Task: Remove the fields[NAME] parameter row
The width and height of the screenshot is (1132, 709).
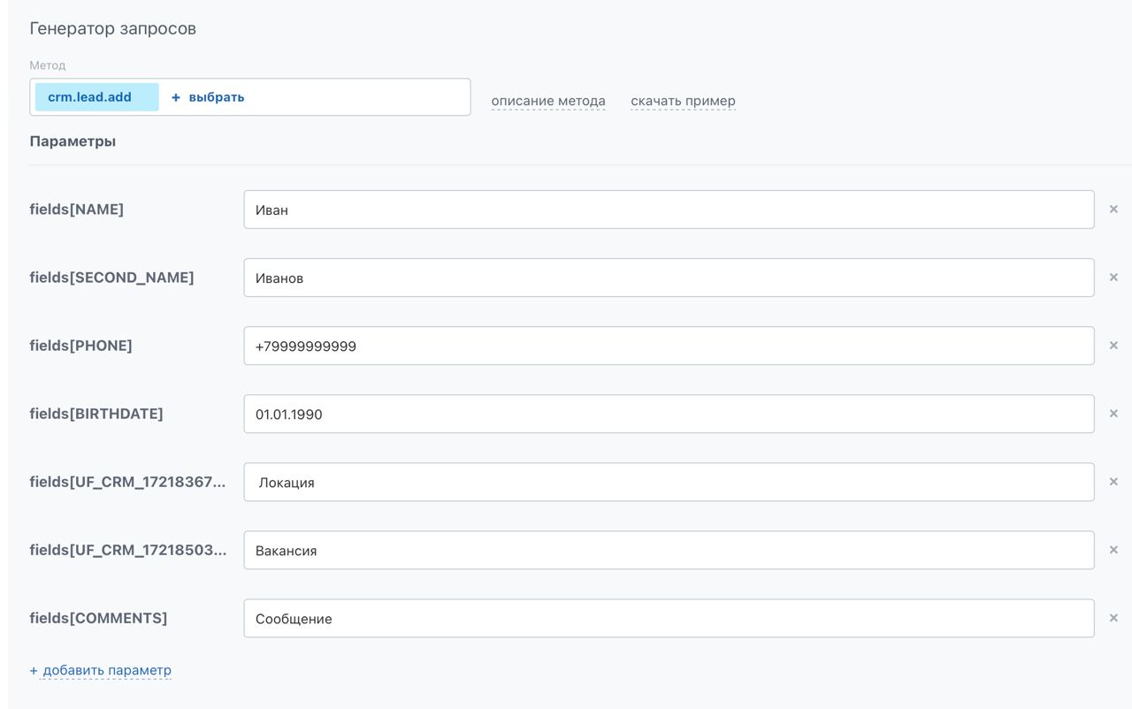Action: click(1113, 210)
